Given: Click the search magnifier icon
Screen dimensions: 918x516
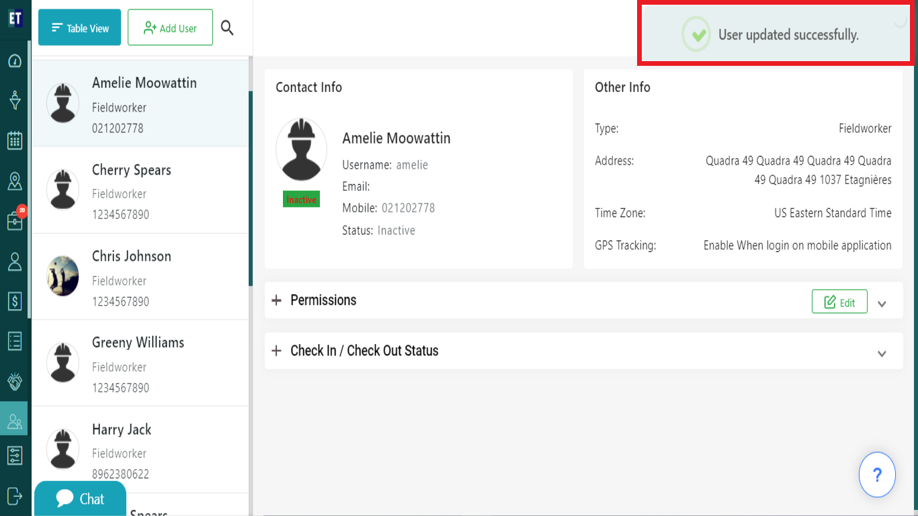Looking at the screenshot, I should (x=228, y=28).
